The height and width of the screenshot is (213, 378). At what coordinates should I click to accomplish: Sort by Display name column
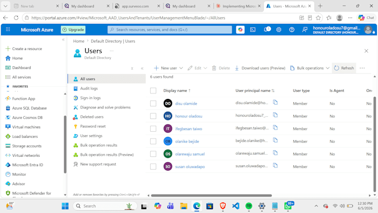point(177,91)
